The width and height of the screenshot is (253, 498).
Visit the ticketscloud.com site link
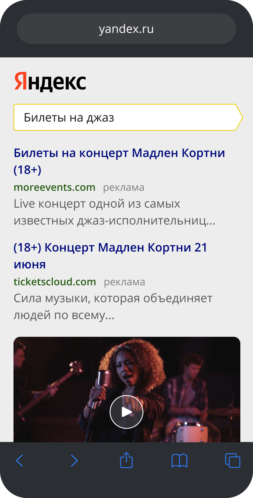click(x=55, y=282)
